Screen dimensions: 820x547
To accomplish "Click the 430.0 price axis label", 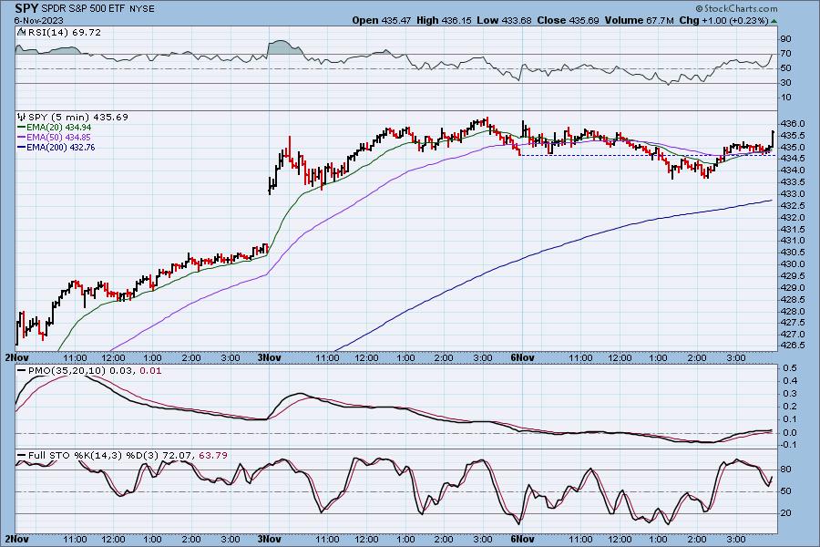I will [x=793, y=264].
